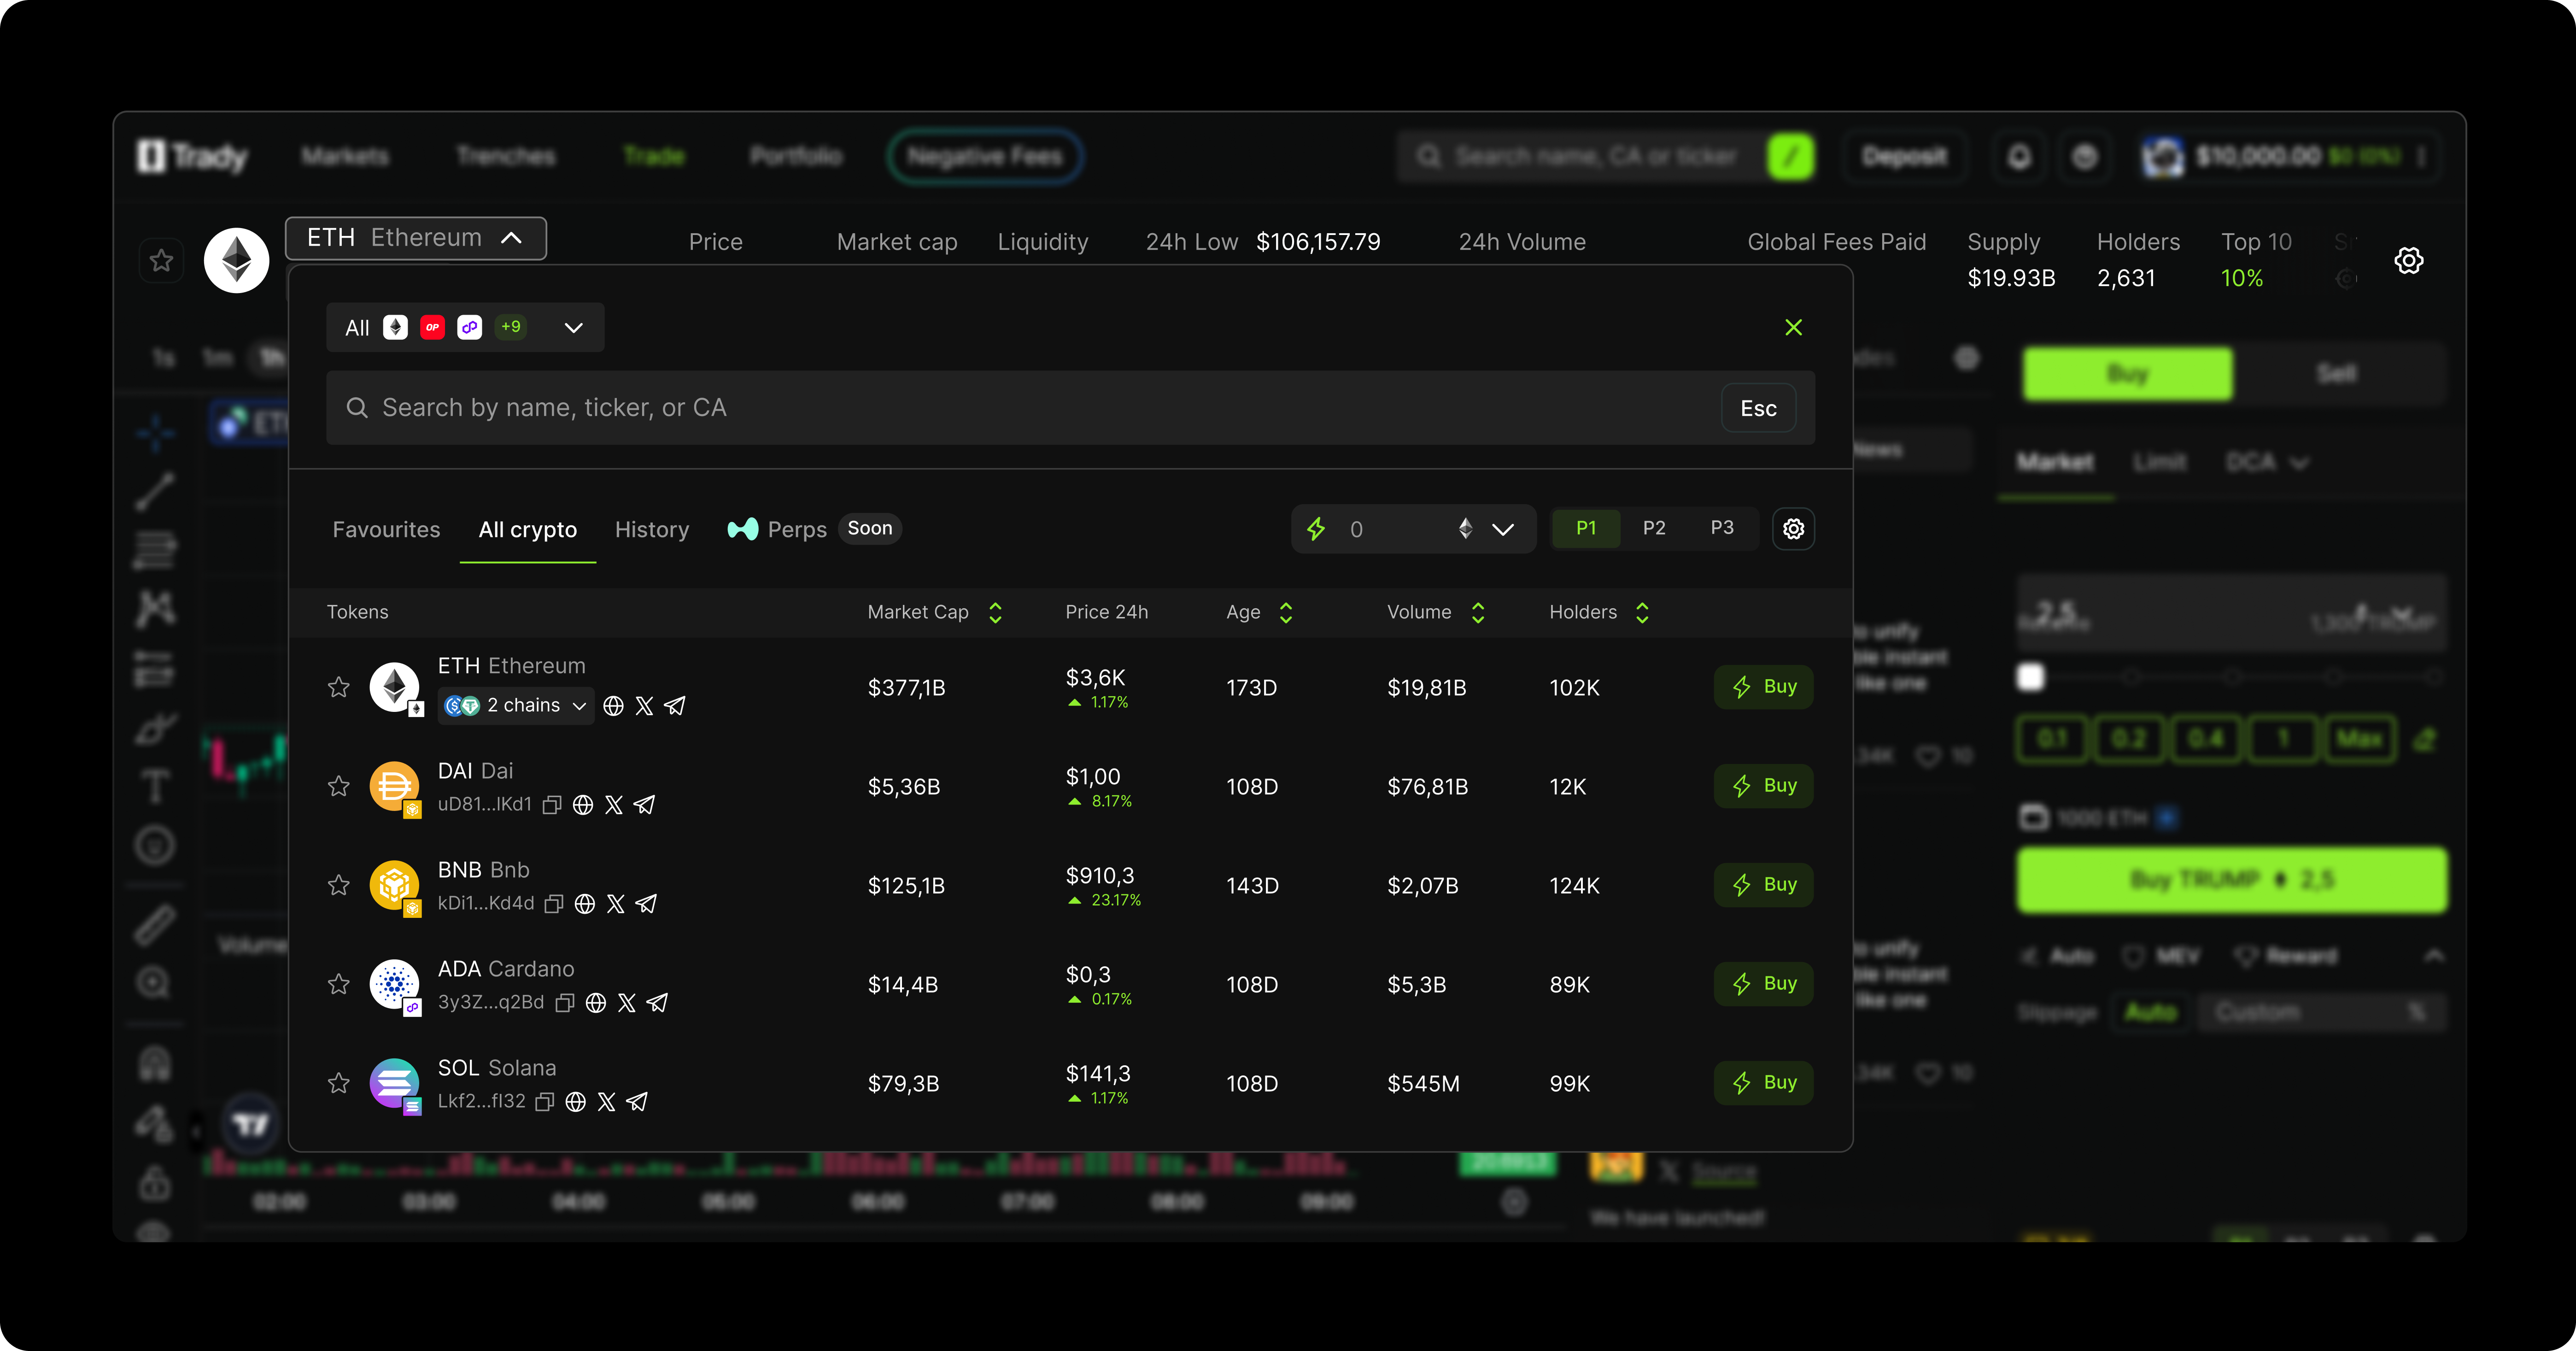Copy the DAI contract address
Image resolution: width=2576 pixels, height=1351 pixels.
(x=551, y=805)
